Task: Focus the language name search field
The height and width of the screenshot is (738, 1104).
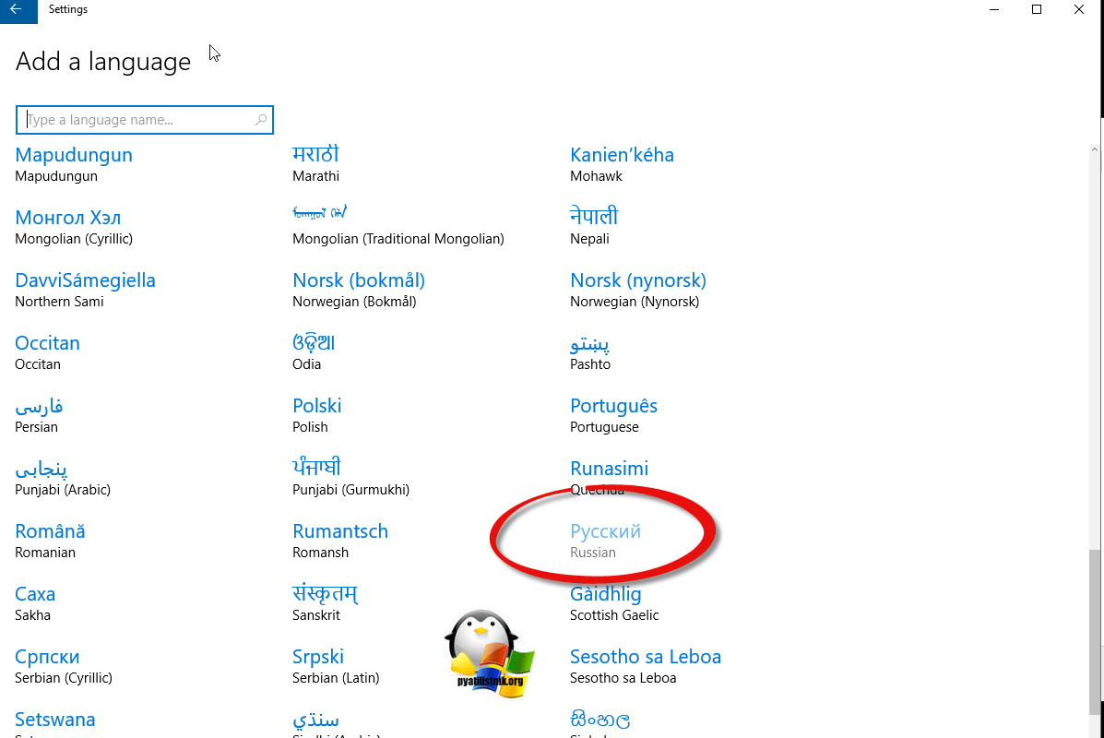Action: coord(138,120)
